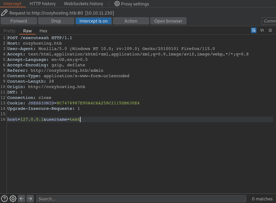Switch to WebSockets history tab
The image size is (276, 203).
tap(83, 4)
